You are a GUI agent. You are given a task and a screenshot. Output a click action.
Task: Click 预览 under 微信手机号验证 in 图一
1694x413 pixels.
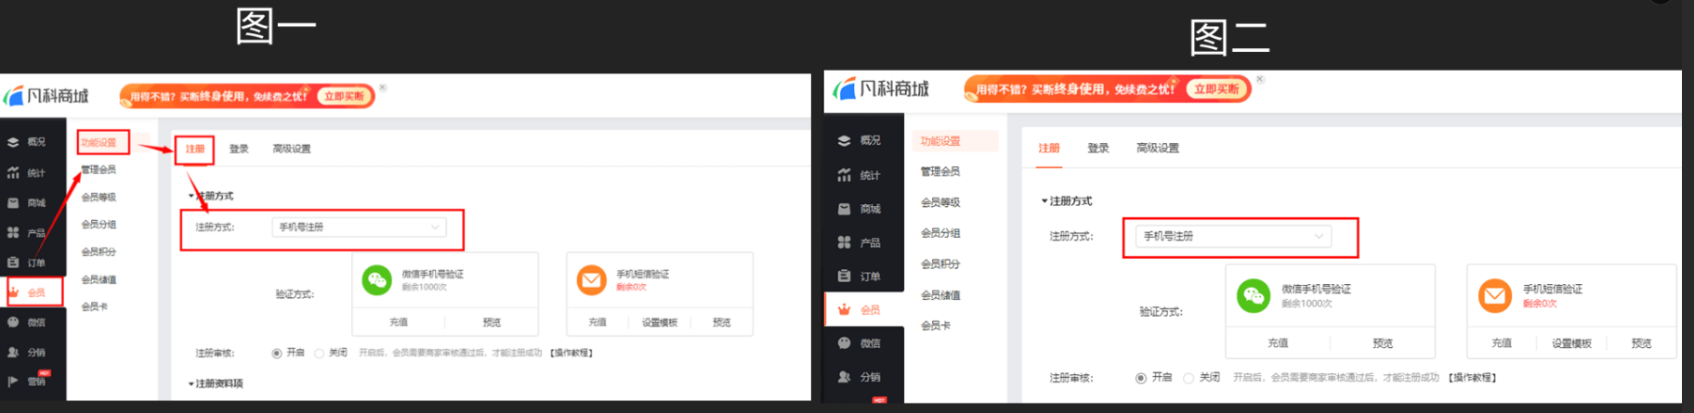[x=492, y=323]
